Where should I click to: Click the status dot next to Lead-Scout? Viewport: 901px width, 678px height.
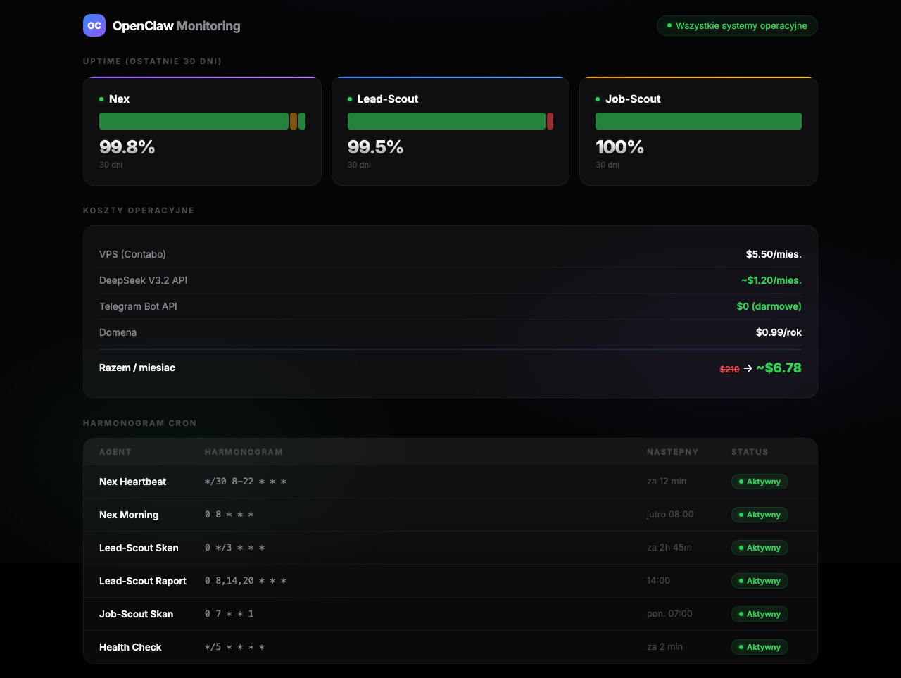click(x=350, y=99)
